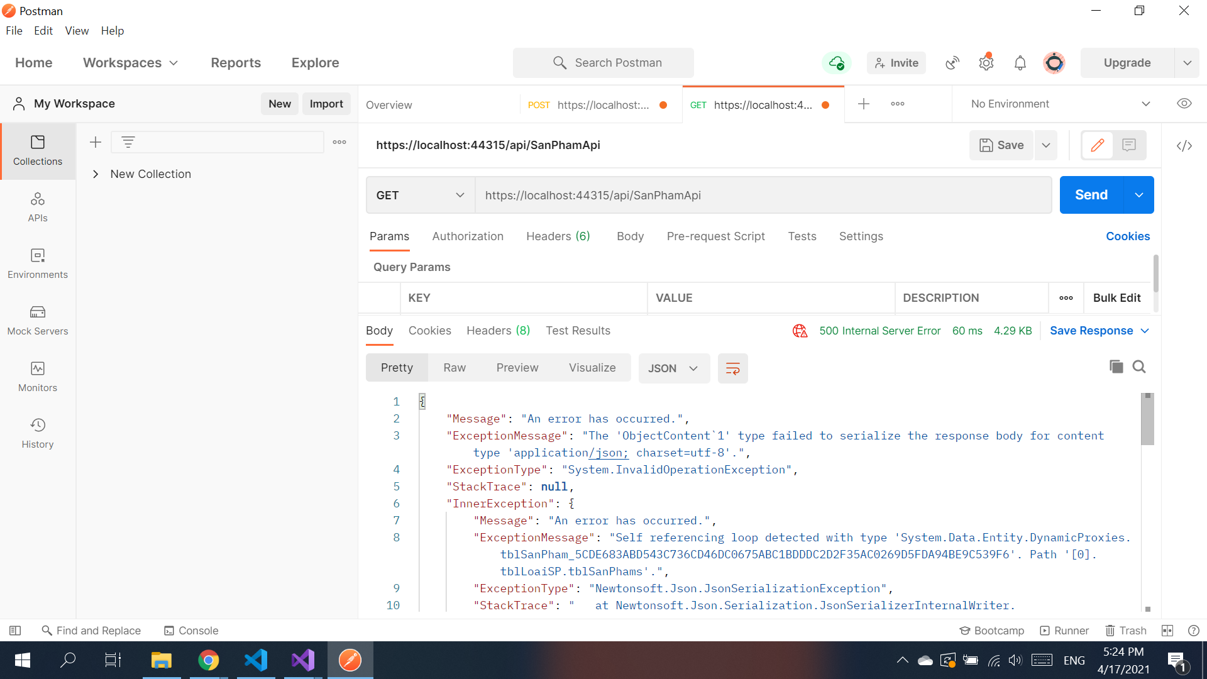This screenshot has height=679, width=1207.
Task: Open the Send button dropdown arrow
Action: [x=1138, y=195]
